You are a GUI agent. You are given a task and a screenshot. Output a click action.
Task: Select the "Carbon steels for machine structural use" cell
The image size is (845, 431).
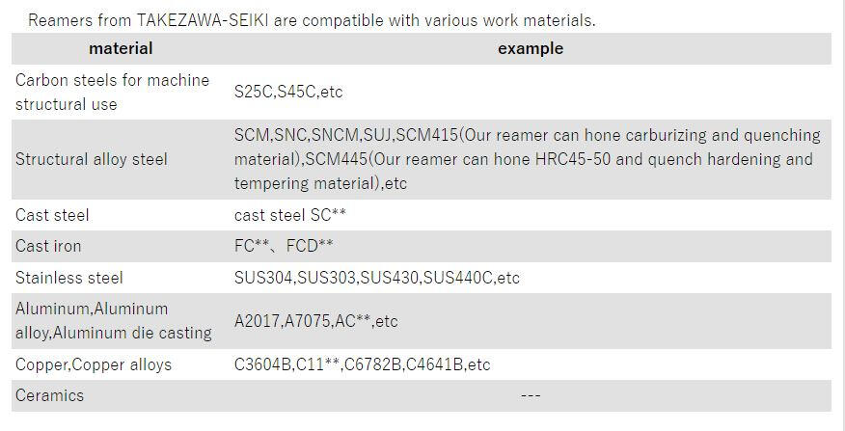[x=112, y=92]
